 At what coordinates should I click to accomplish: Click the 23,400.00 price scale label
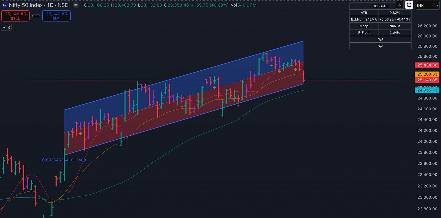click(427, 175)
